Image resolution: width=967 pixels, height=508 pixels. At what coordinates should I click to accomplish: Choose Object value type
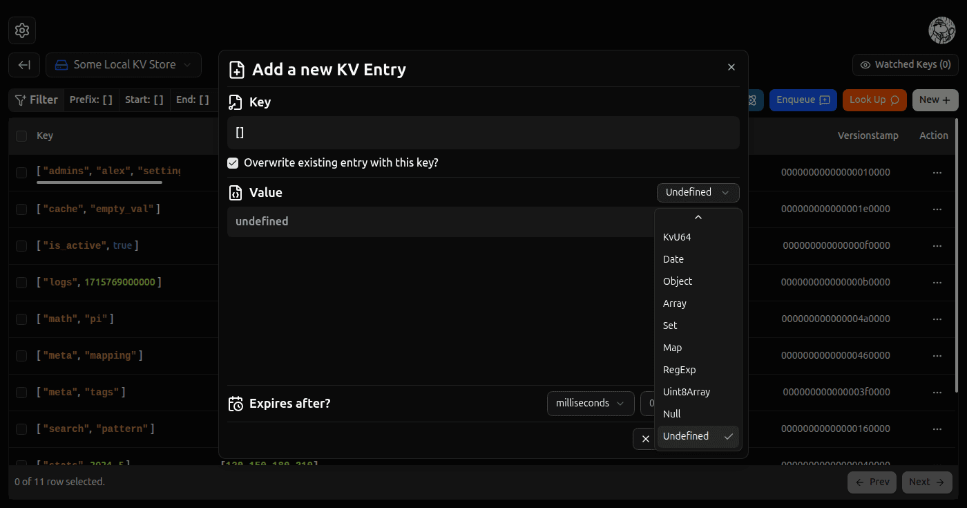point(698,281)
